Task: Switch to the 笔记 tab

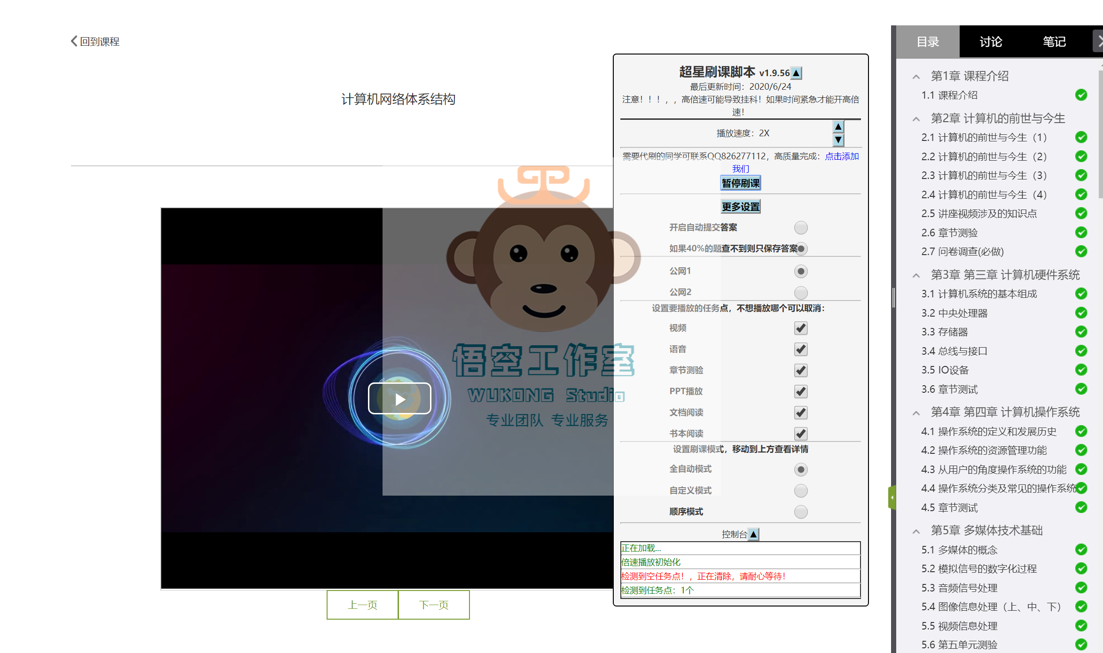Action: click(x=1054, y=42)
